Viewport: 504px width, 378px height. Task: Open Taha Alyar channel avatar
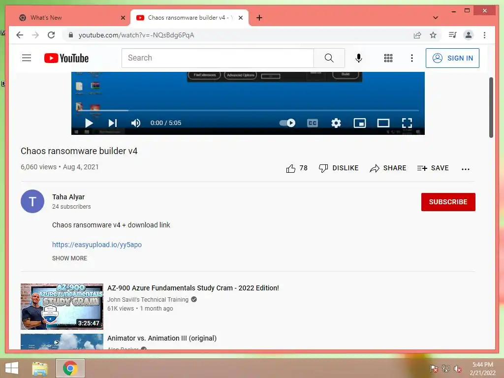(x=32, y=201)
